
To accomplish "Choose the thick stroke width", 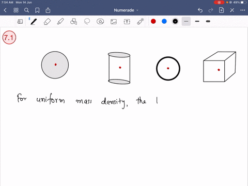I will pyautogui.click(x=208, y=21).
